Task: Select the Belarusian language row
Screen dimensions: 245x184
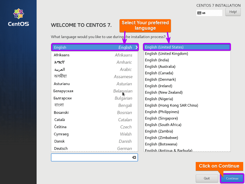Action: click(94, 91)
